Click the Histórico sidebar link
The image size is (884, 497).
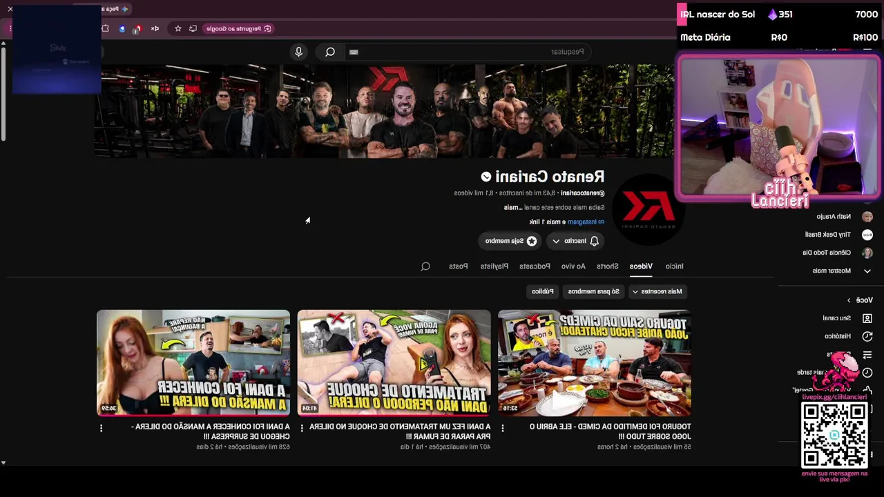(838, 336)
